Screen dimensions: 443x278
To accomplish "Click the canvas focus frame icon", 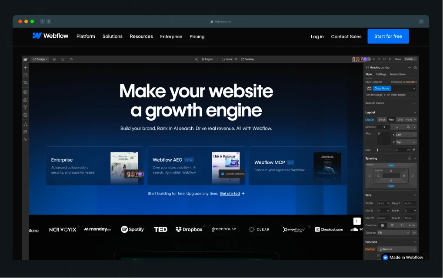I will coord(196,59).
